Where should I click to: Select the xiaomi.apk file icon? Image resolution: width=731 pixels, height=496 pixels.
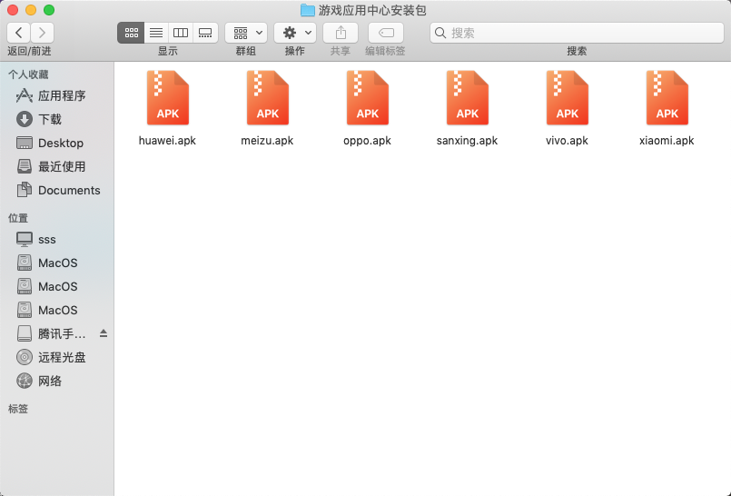[667, 97]
